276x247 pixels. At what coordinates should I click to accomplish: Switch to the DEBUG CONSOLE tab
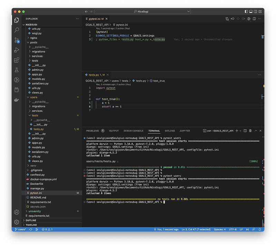tap(134, 131)
